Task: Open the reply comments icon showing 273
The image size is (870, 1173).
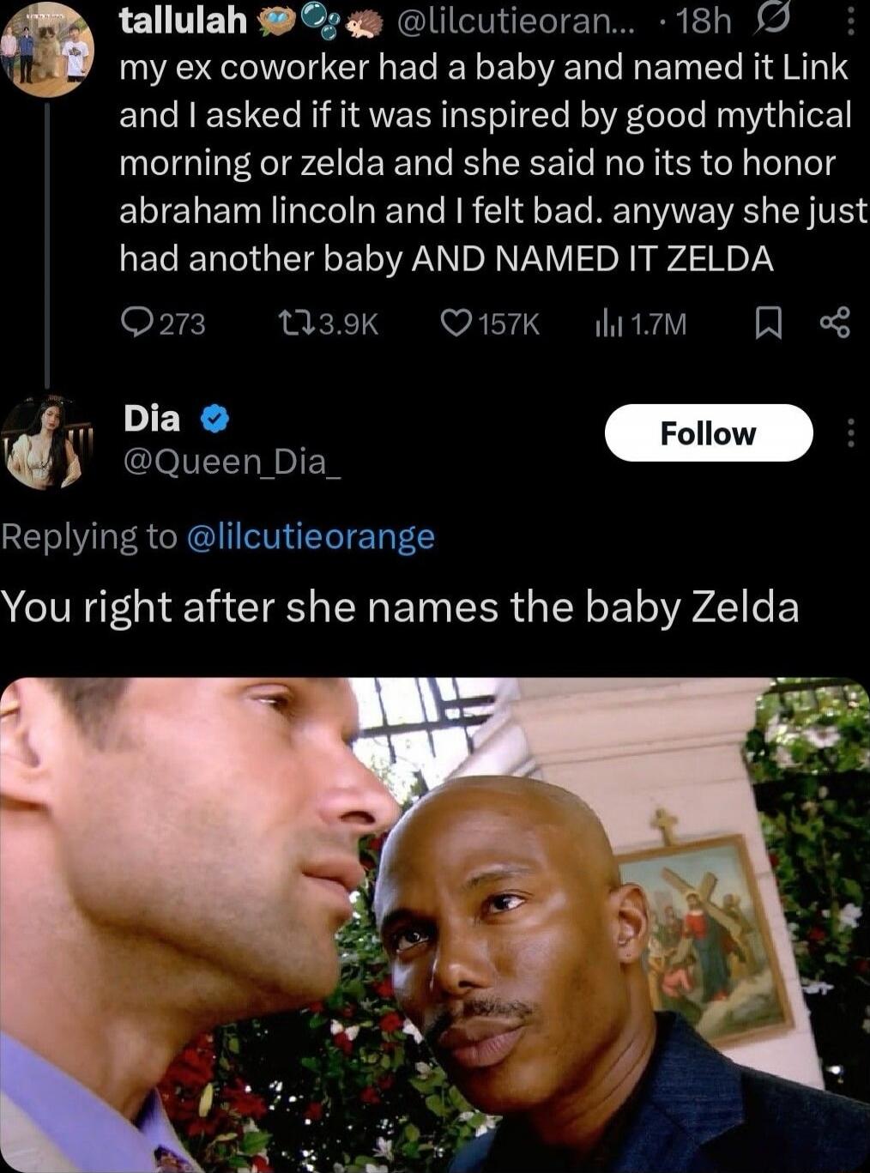Action: (x=163, y=323)
